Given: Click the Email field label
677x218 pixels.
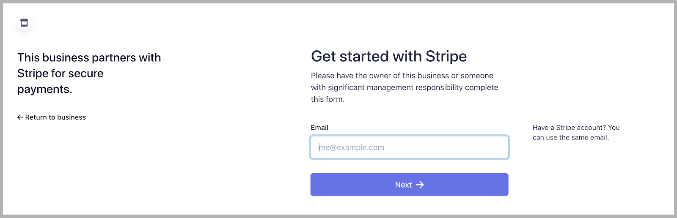Looking at the screenshot, I should pos(319,127).
